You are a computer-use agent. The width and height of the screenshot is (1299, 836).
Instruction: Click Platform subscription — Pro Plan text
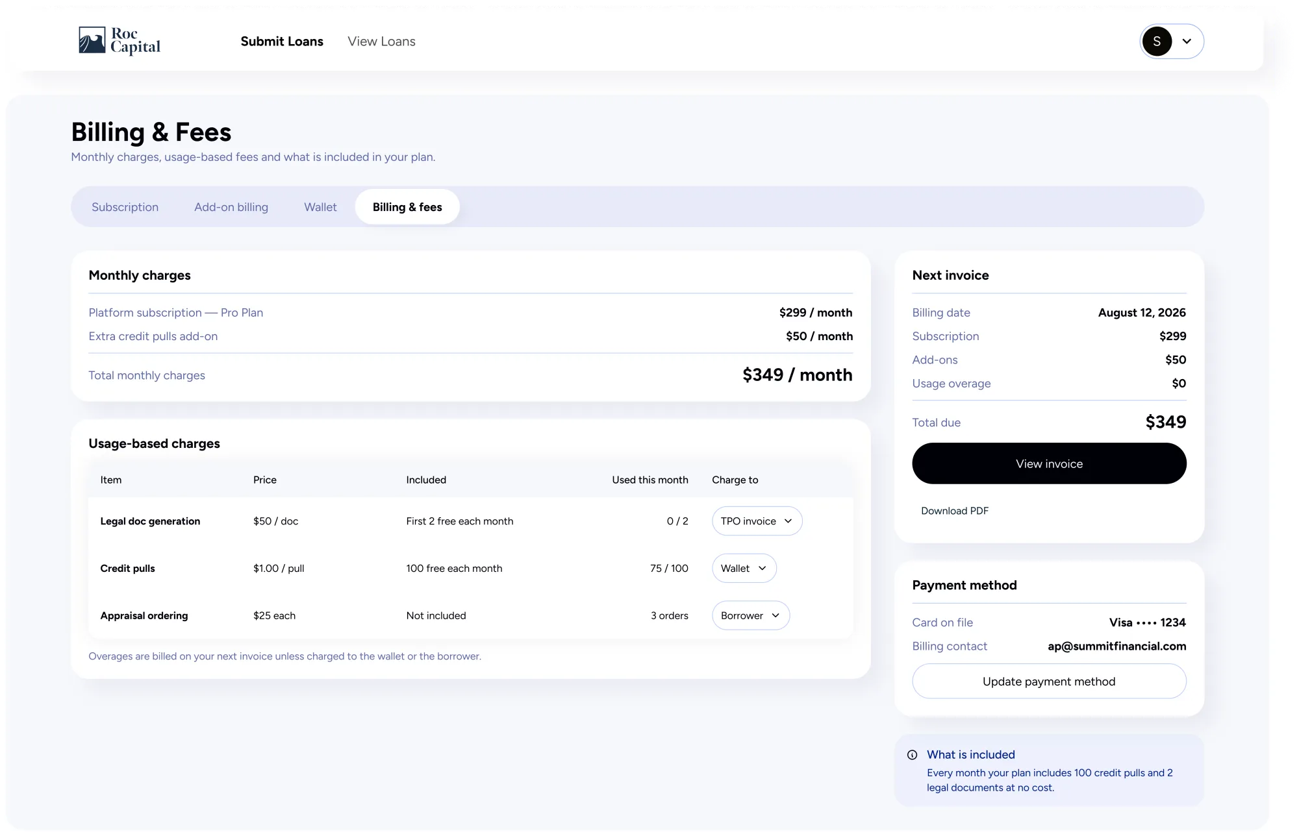click(x=176, y=313)
